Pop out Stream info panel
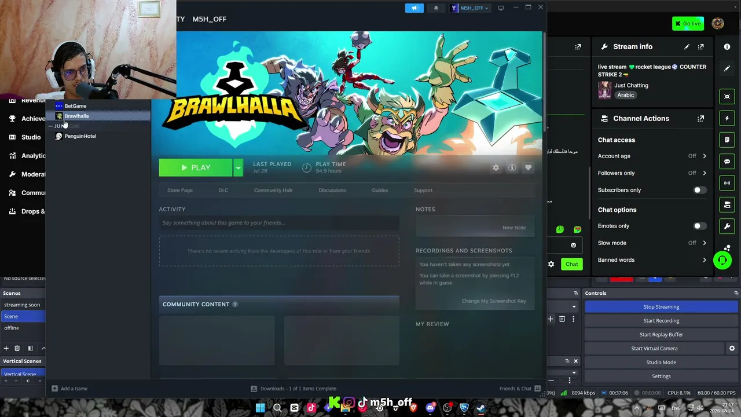The image size is (741, 417). (700, 46)
